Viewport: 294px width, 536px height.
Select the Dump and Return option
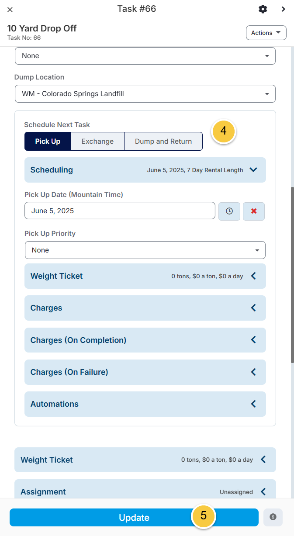tap(163, 142)
